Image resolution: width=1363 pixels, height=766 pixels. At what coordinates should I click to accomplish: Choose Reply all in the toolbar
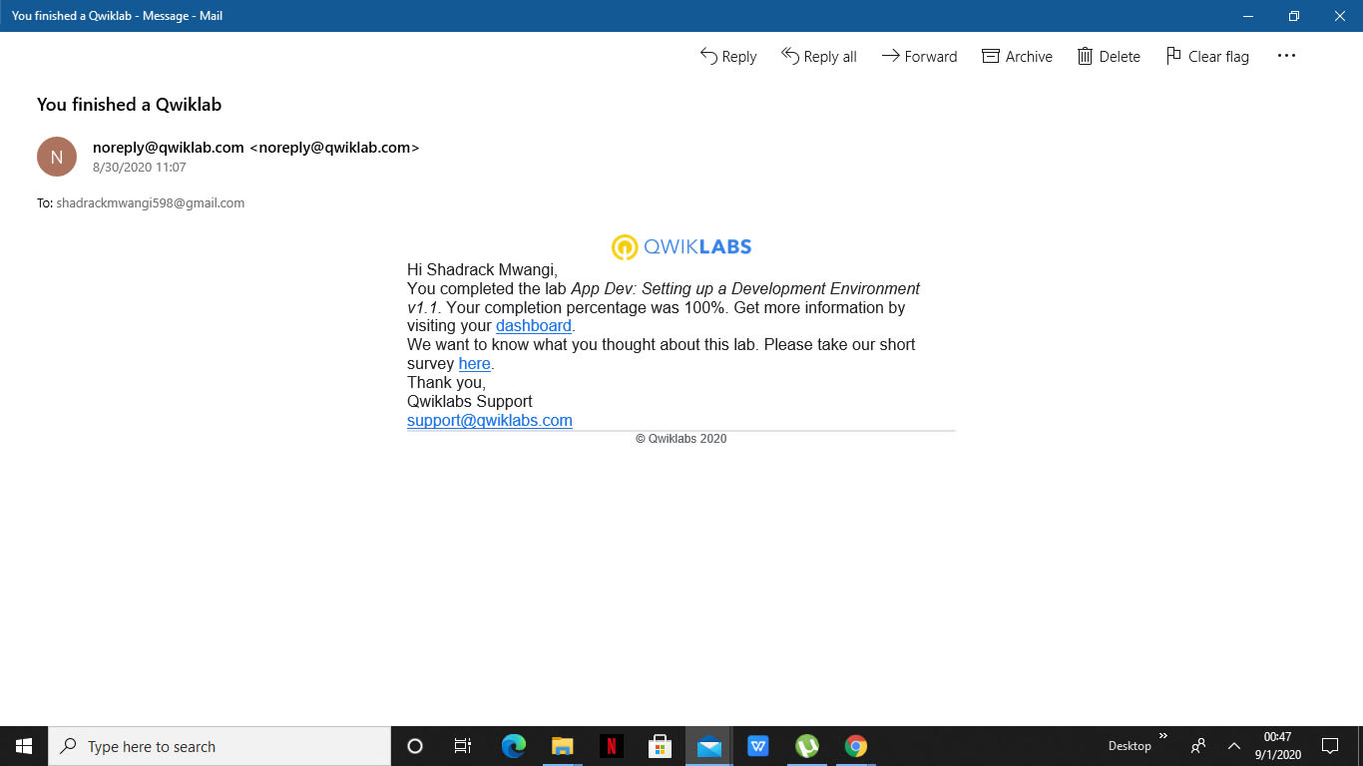[x=819, y=57]
